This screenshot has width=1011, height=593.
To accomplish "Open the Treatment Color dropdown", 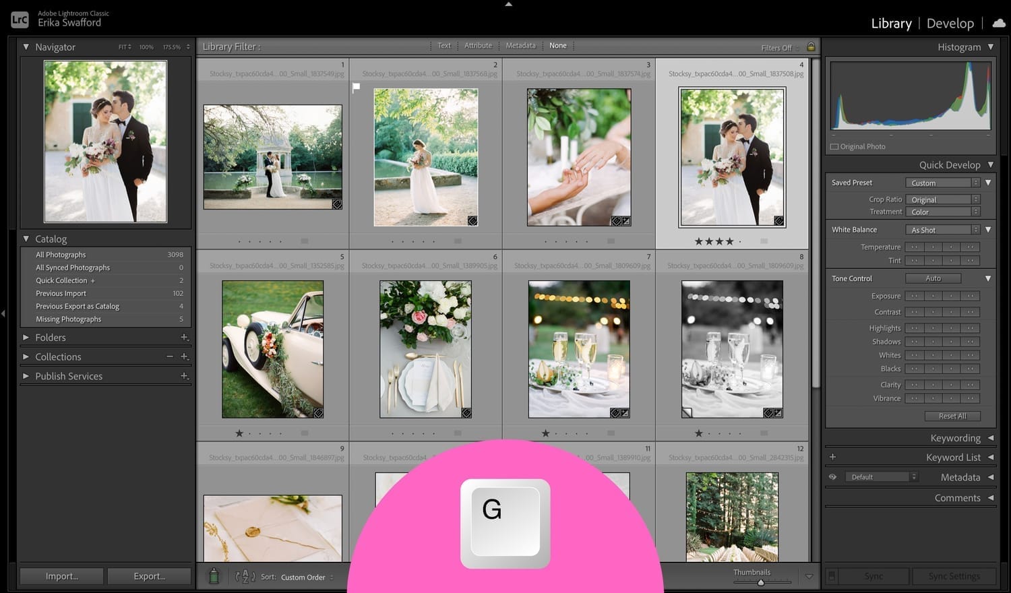I will click(x=942, y=212).
